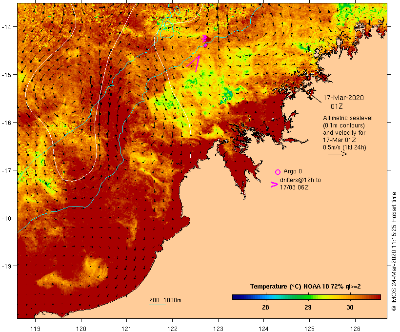Click longitude axis label 123

click(x=218, y=329)
